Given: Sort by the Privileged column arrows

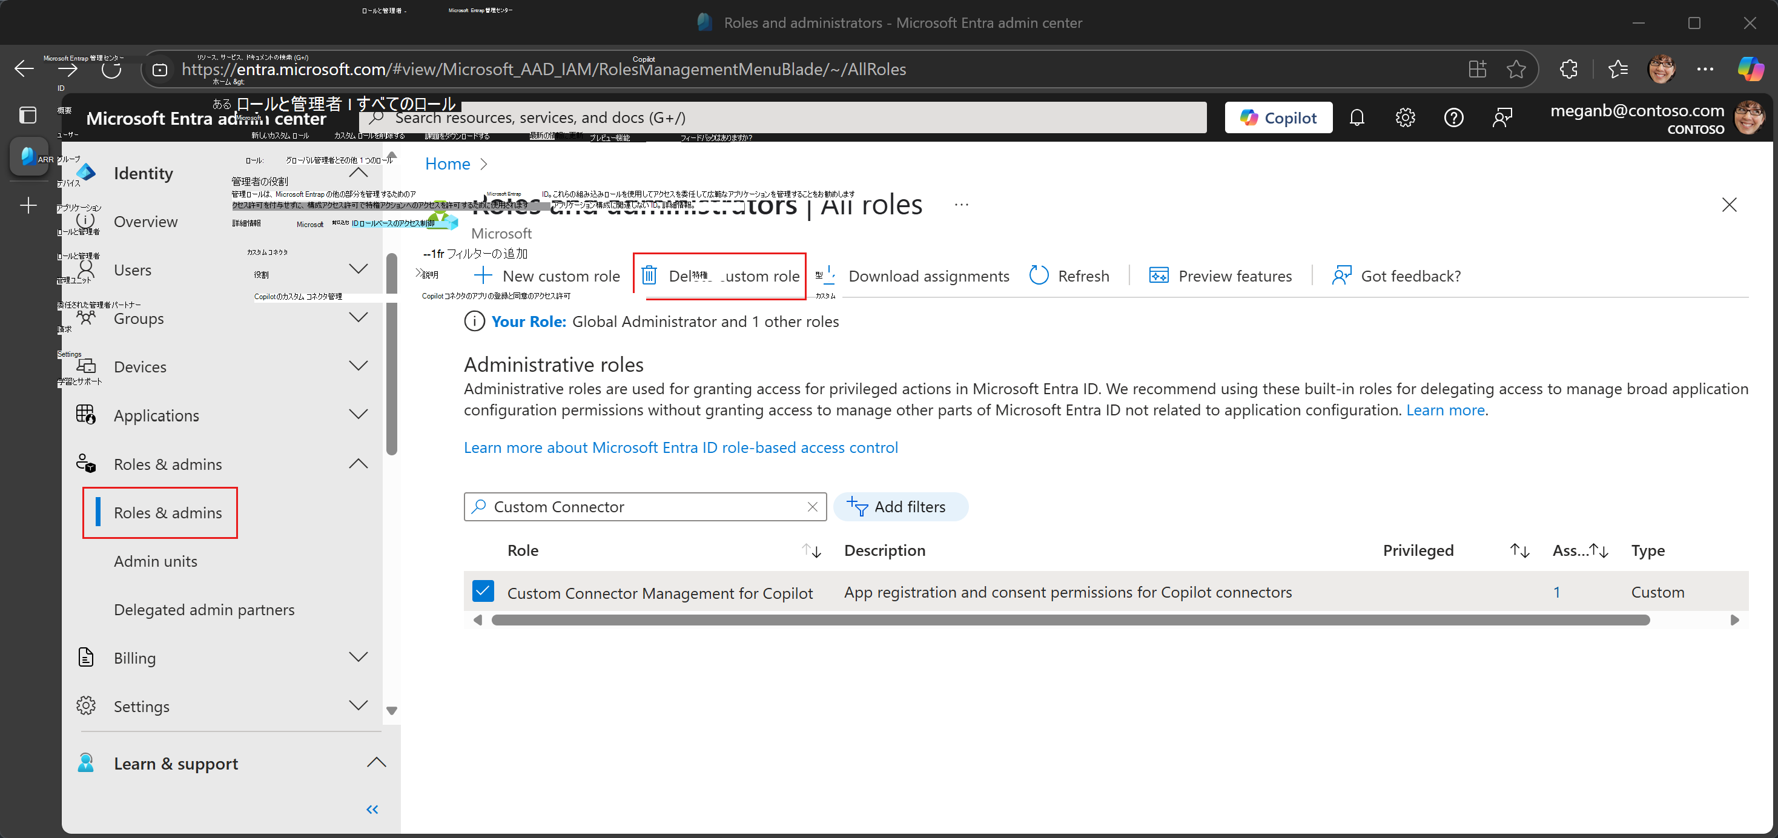Looking at the screenshot, I should click(x=1519, y=551).
